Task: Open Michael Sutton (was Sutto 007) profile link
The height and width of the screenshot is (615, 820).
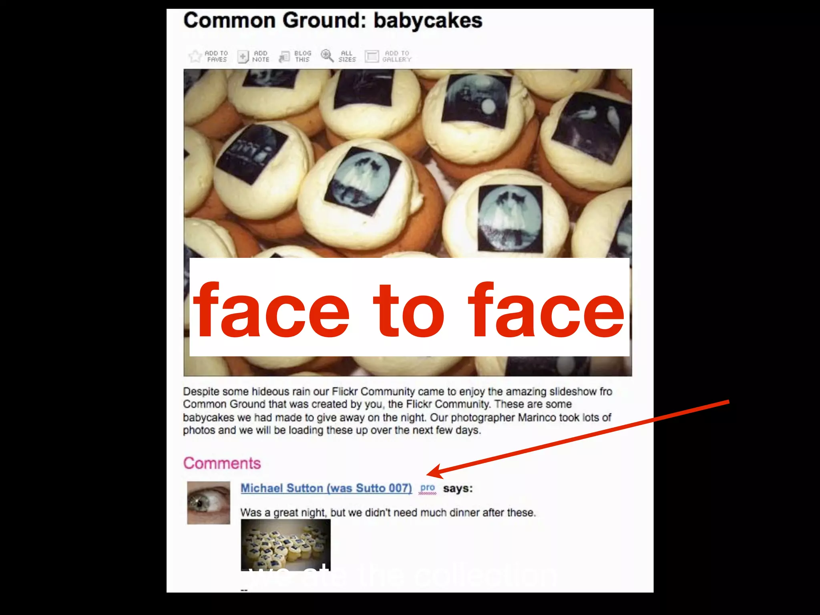Action: click(x=326, y=488)
